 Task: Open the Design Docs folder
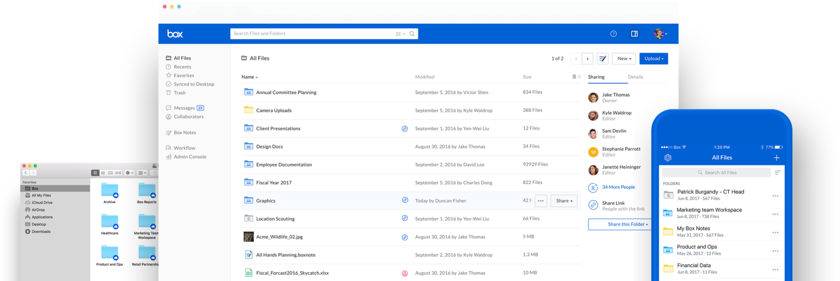click(x=269, y=146)
